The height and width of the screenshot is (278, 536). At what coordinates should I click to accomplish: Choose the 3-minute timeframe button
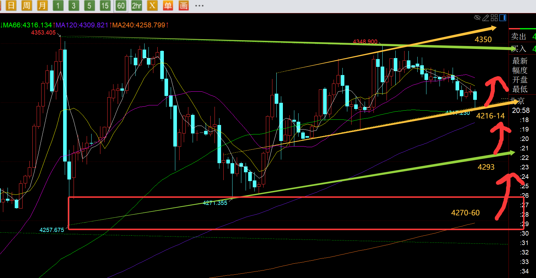[x=74, y=6]
